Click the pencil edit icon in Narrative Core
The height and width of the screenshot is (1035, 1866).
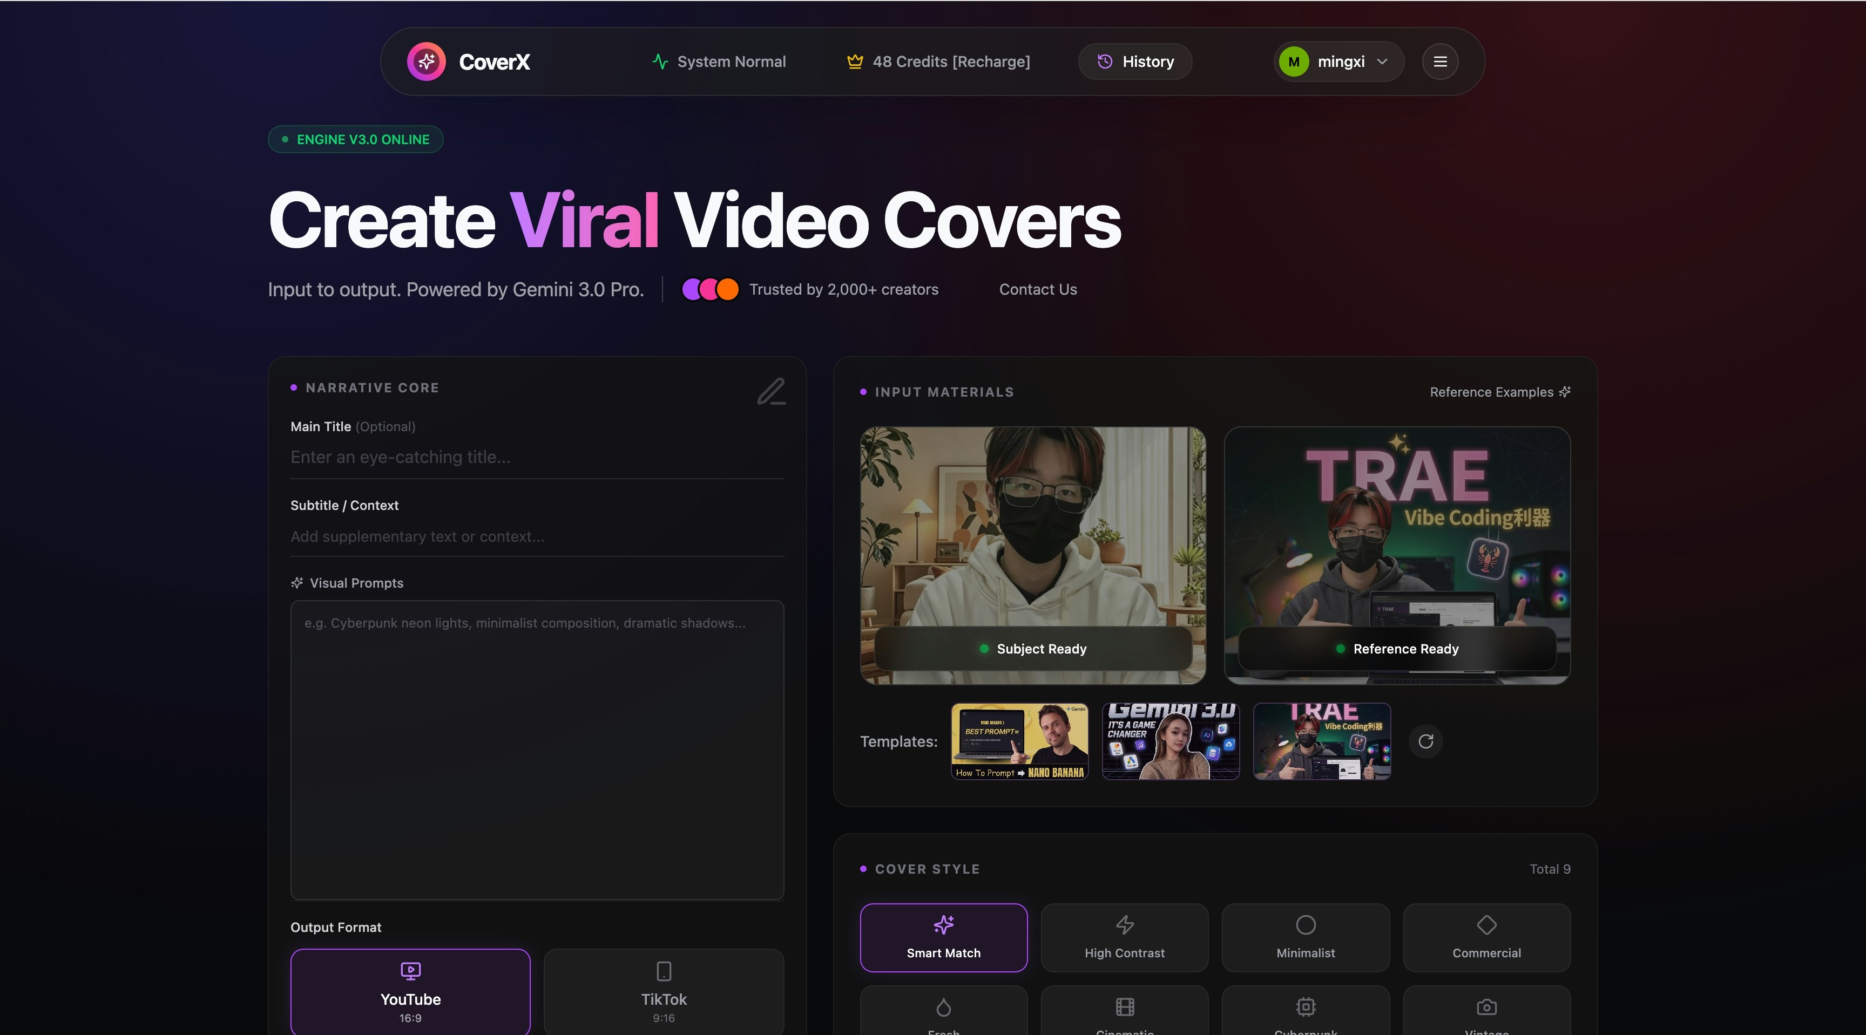tap(770, 391)
